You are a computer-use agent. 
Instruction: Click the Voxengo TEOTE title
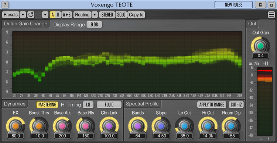click(112, 5)
